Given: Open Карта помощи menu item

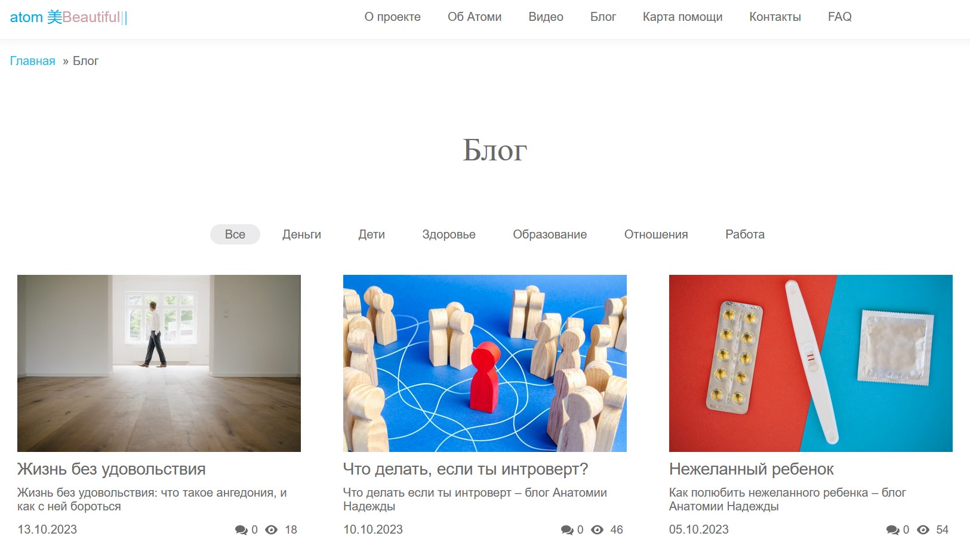Looking at the screenshot, I should coord(683,17).
